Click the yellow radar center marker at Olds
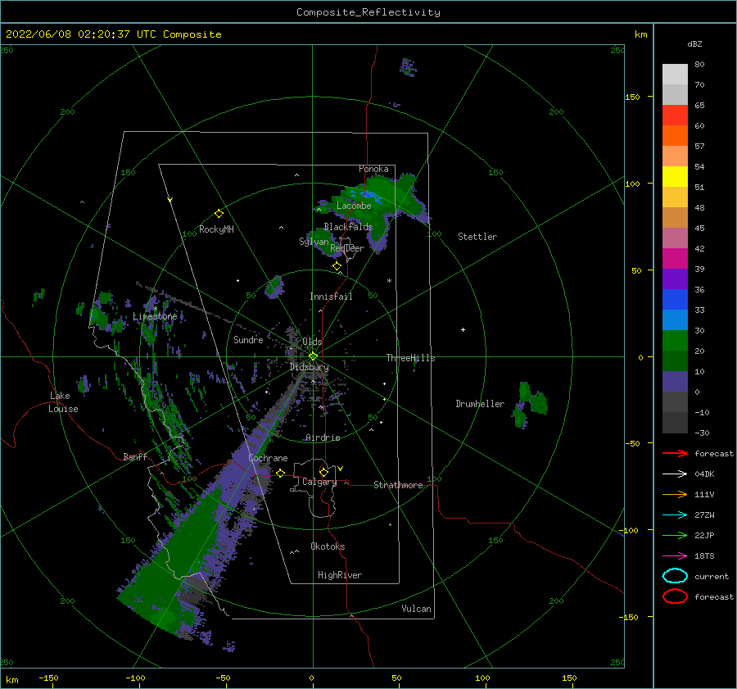This screenshot has height=689, width=737. click(x=313, y=356)
